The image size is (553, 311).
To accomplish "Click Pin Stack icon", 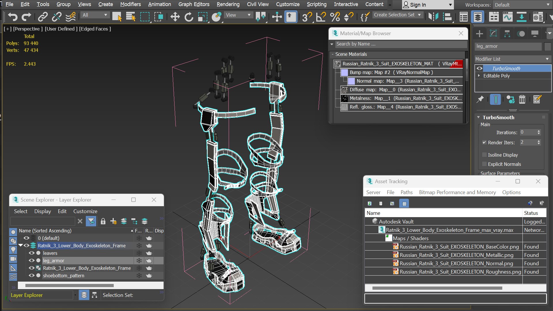I will [480, 100].
